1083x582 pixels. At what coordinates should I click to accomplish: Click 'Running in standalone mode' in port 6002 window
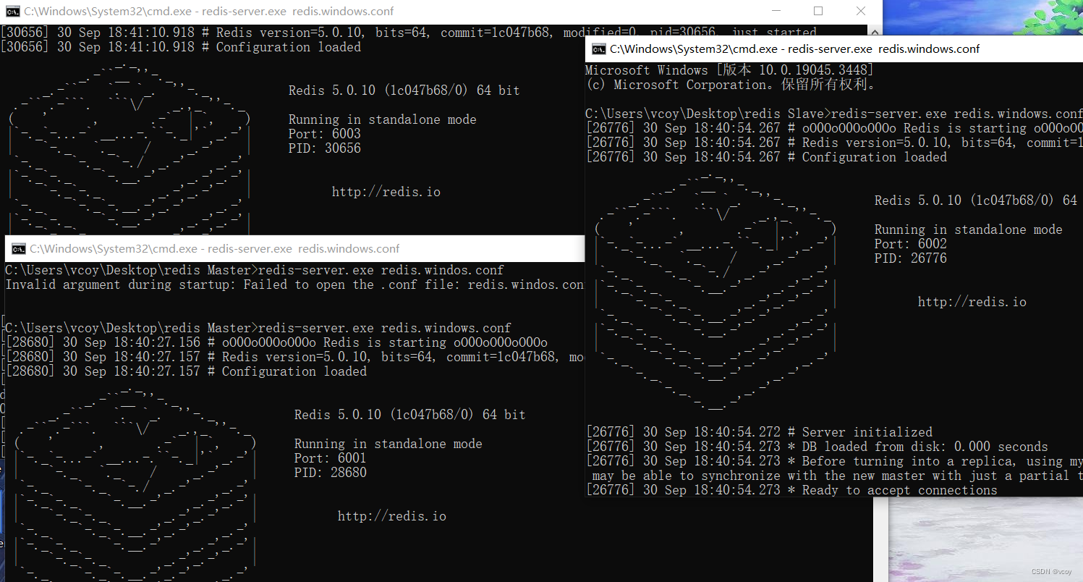[x=968, y=229]
